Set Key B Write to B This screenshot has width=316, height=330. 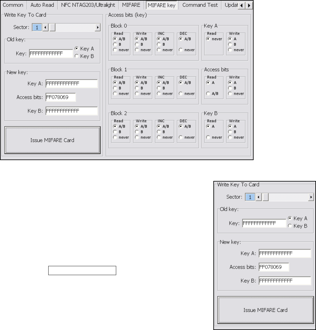coord(232,132)
